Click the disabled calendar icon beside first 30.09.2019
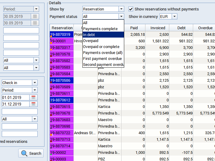215x161 pixels. pyautogui.click(x=35, y=16)
